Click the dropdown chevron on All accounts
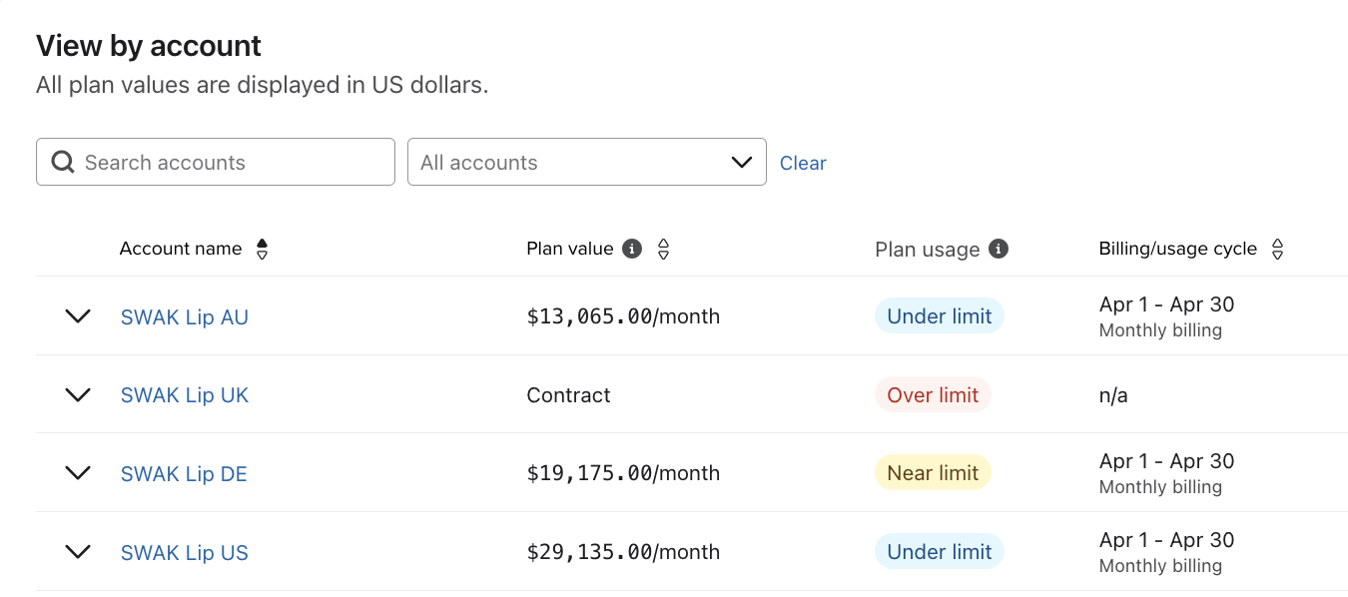The image size is (1348, 597). pyautogui.click(x=741, y=161)
